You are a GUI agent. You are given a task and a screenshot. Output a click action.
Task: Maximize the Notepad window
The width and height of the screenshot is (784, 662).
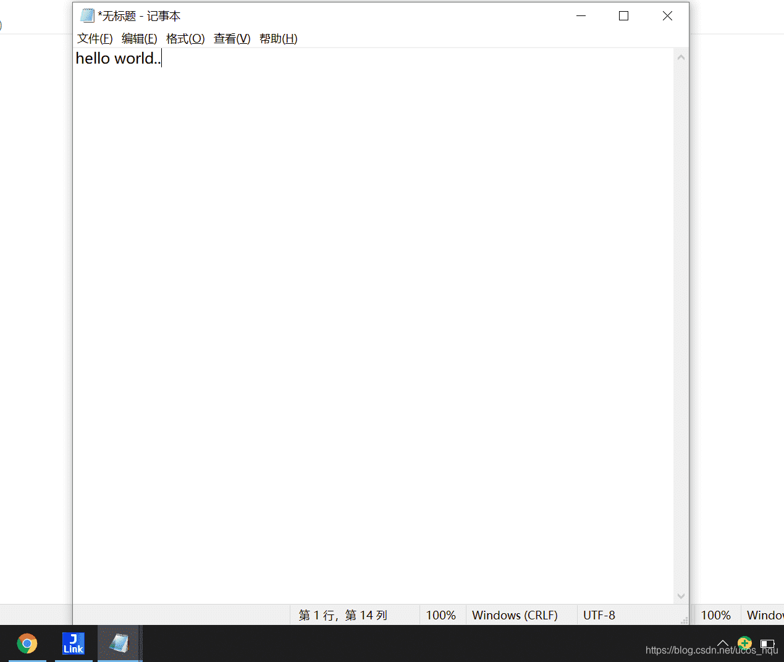click(x=624, y=16)
